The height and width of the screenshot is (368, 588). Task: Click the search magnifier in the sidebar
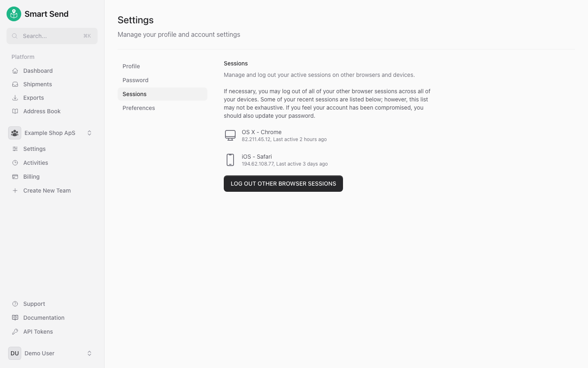[14, 36]
